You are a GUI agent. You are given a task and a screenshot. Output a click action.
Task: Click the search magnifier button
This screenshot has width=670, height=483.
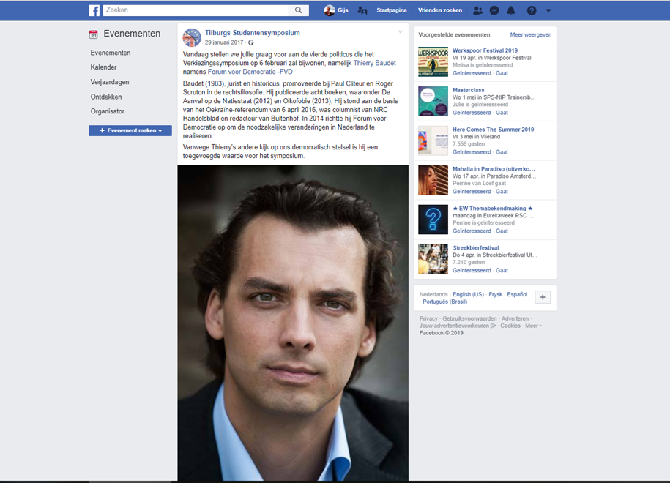pos(298,10)
